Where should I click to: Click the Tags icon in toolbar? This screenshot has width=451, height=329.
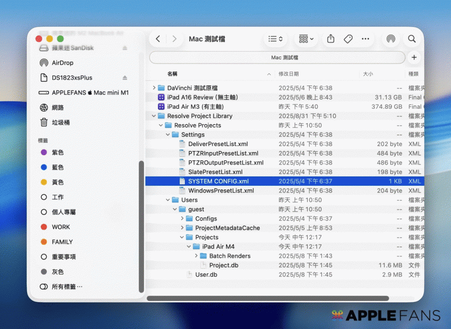coord(348,39)
